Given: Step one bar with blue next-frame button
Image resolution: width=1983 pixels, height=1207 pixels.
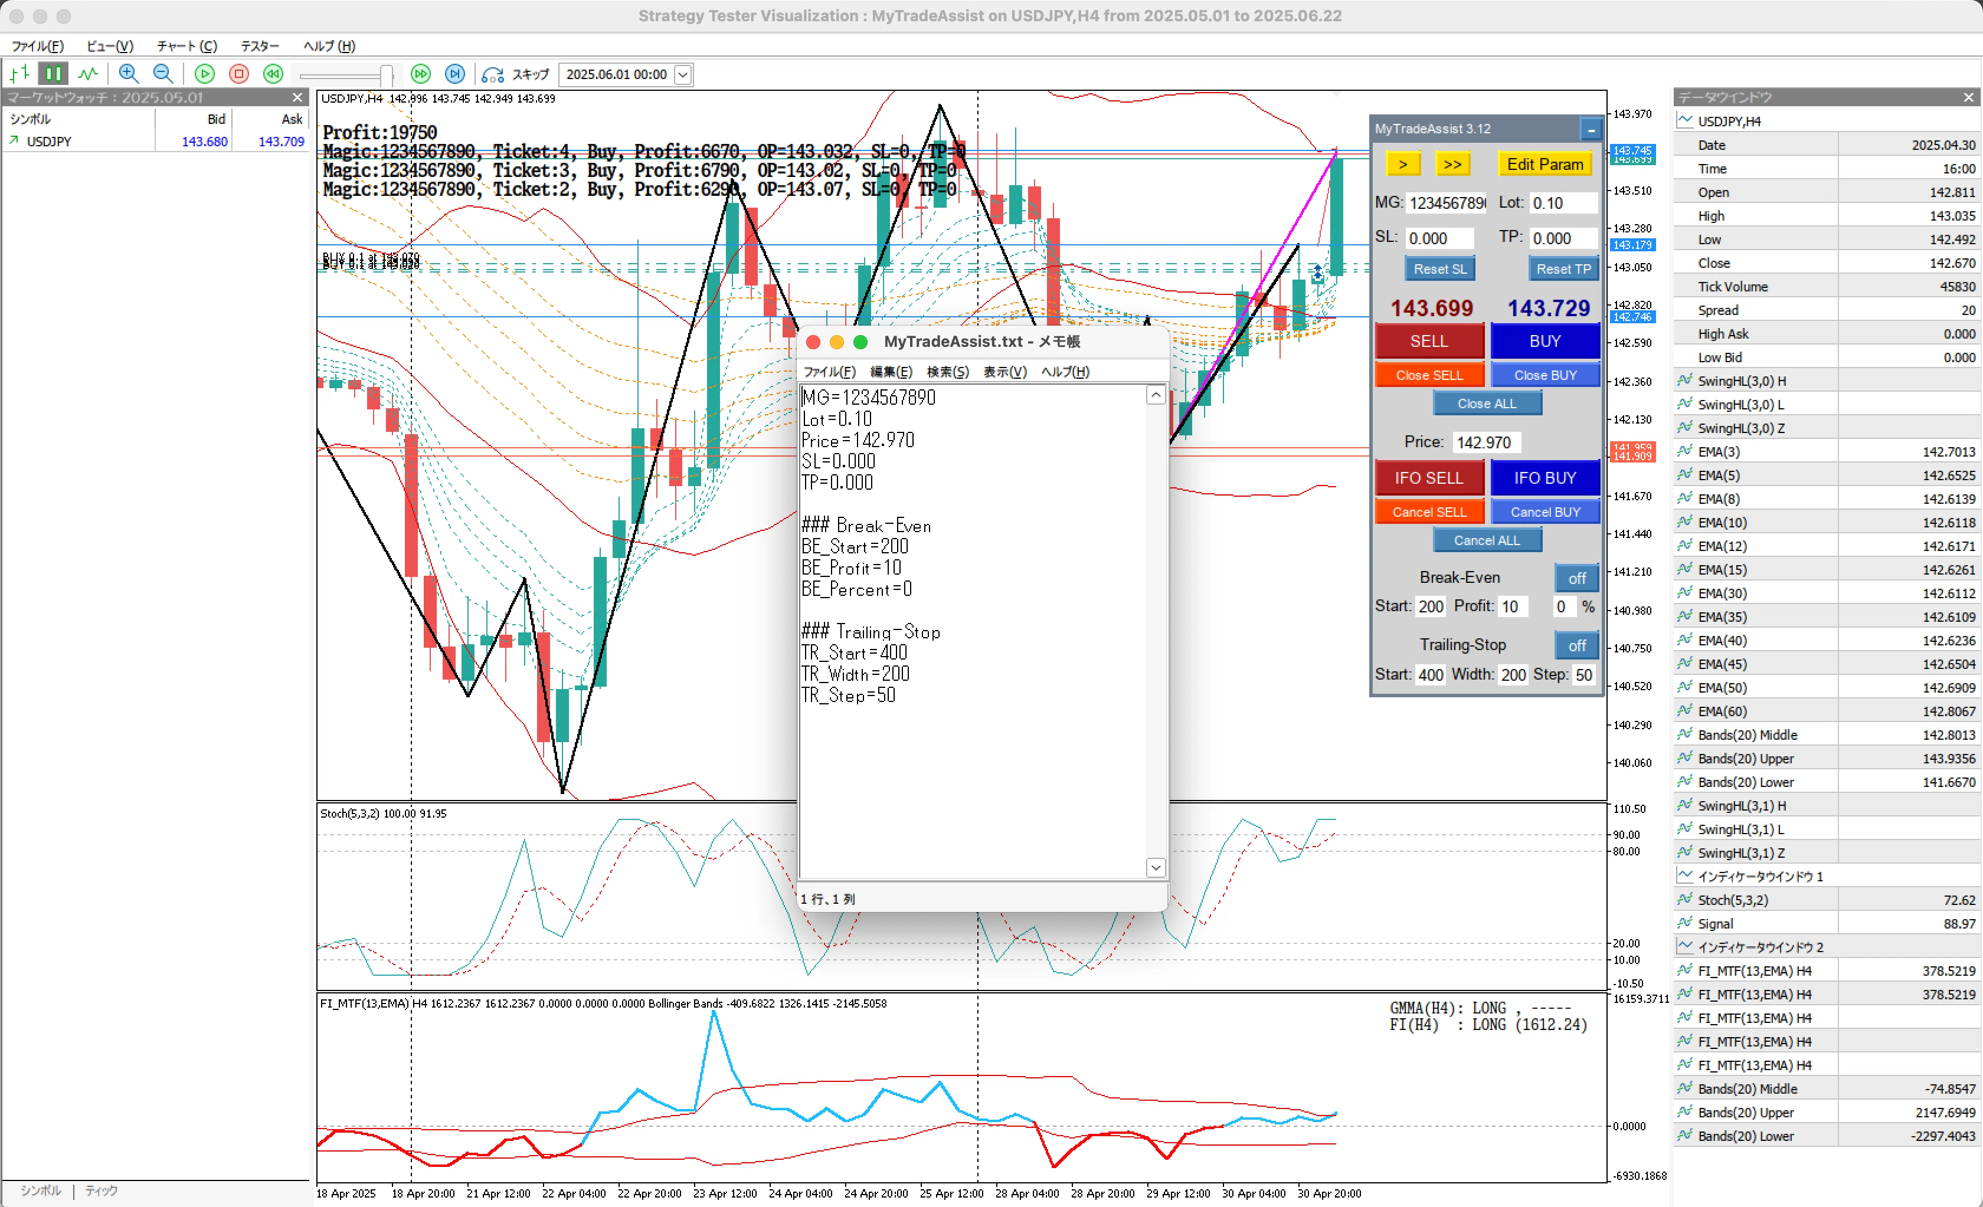Looking at the screenshot, I should tap(454, 74).
